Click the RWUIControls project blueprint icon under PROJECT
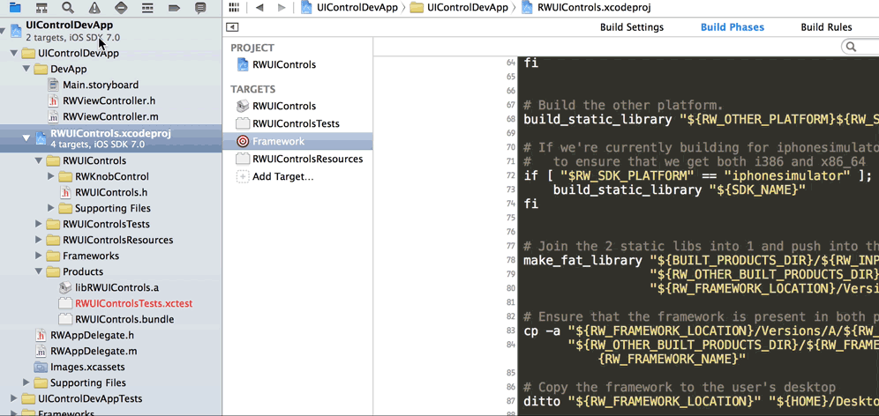The width and height of the screenshot is (879, 416). coord(243,64)
